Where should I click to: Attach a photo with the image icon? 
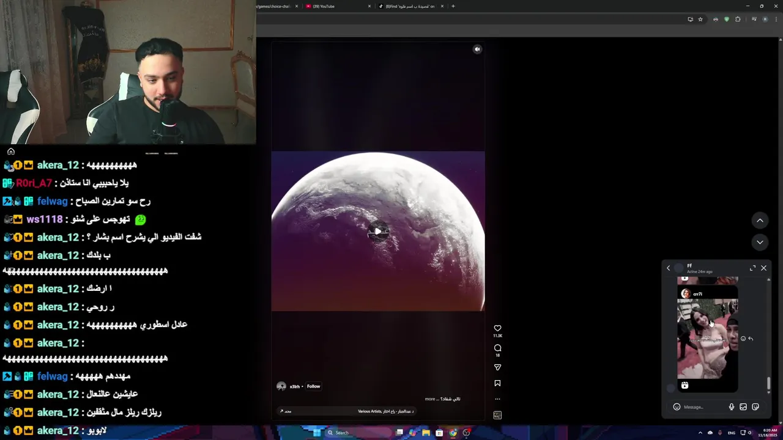coord(743,407)
